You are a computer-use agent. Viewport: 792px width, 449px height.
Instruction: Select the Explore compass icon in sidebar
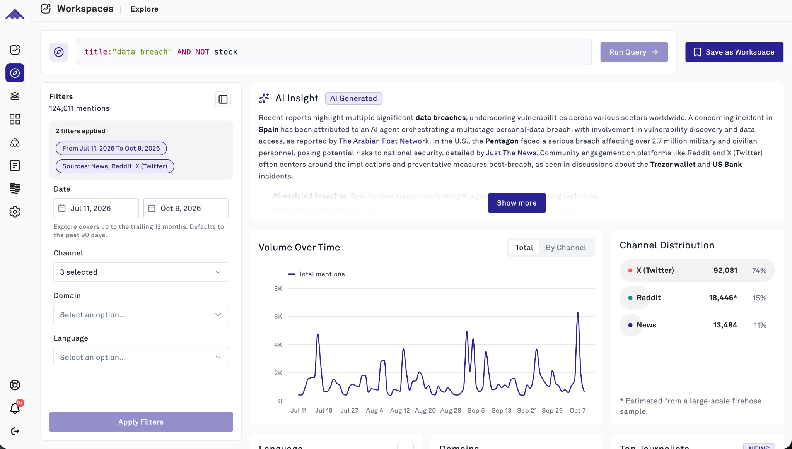coord(15,73)
